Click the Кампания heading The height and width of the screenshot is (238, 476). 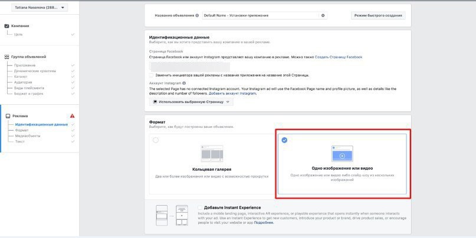pos(20,26)
